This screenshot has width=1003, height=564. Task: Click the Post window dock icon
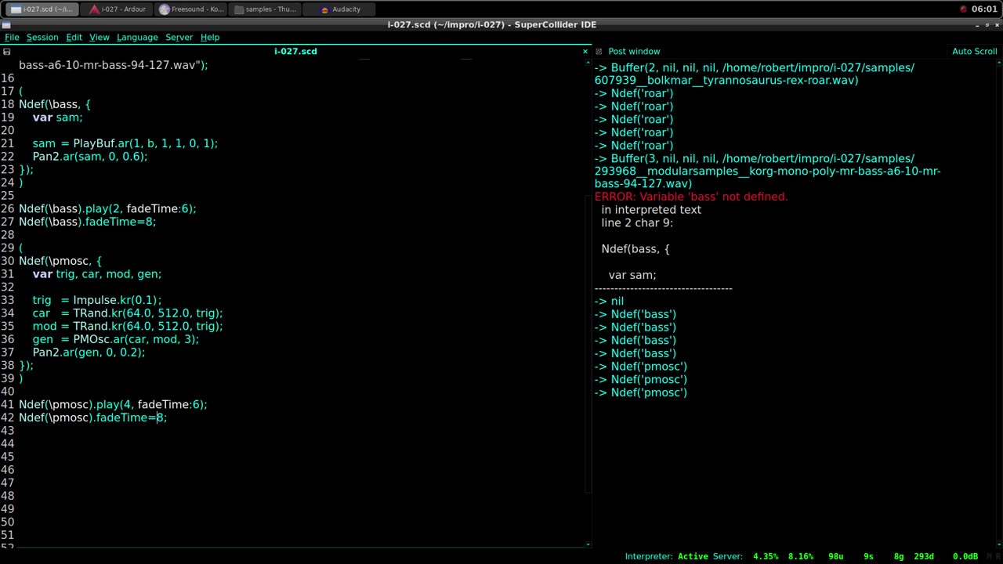coord(599,51)
